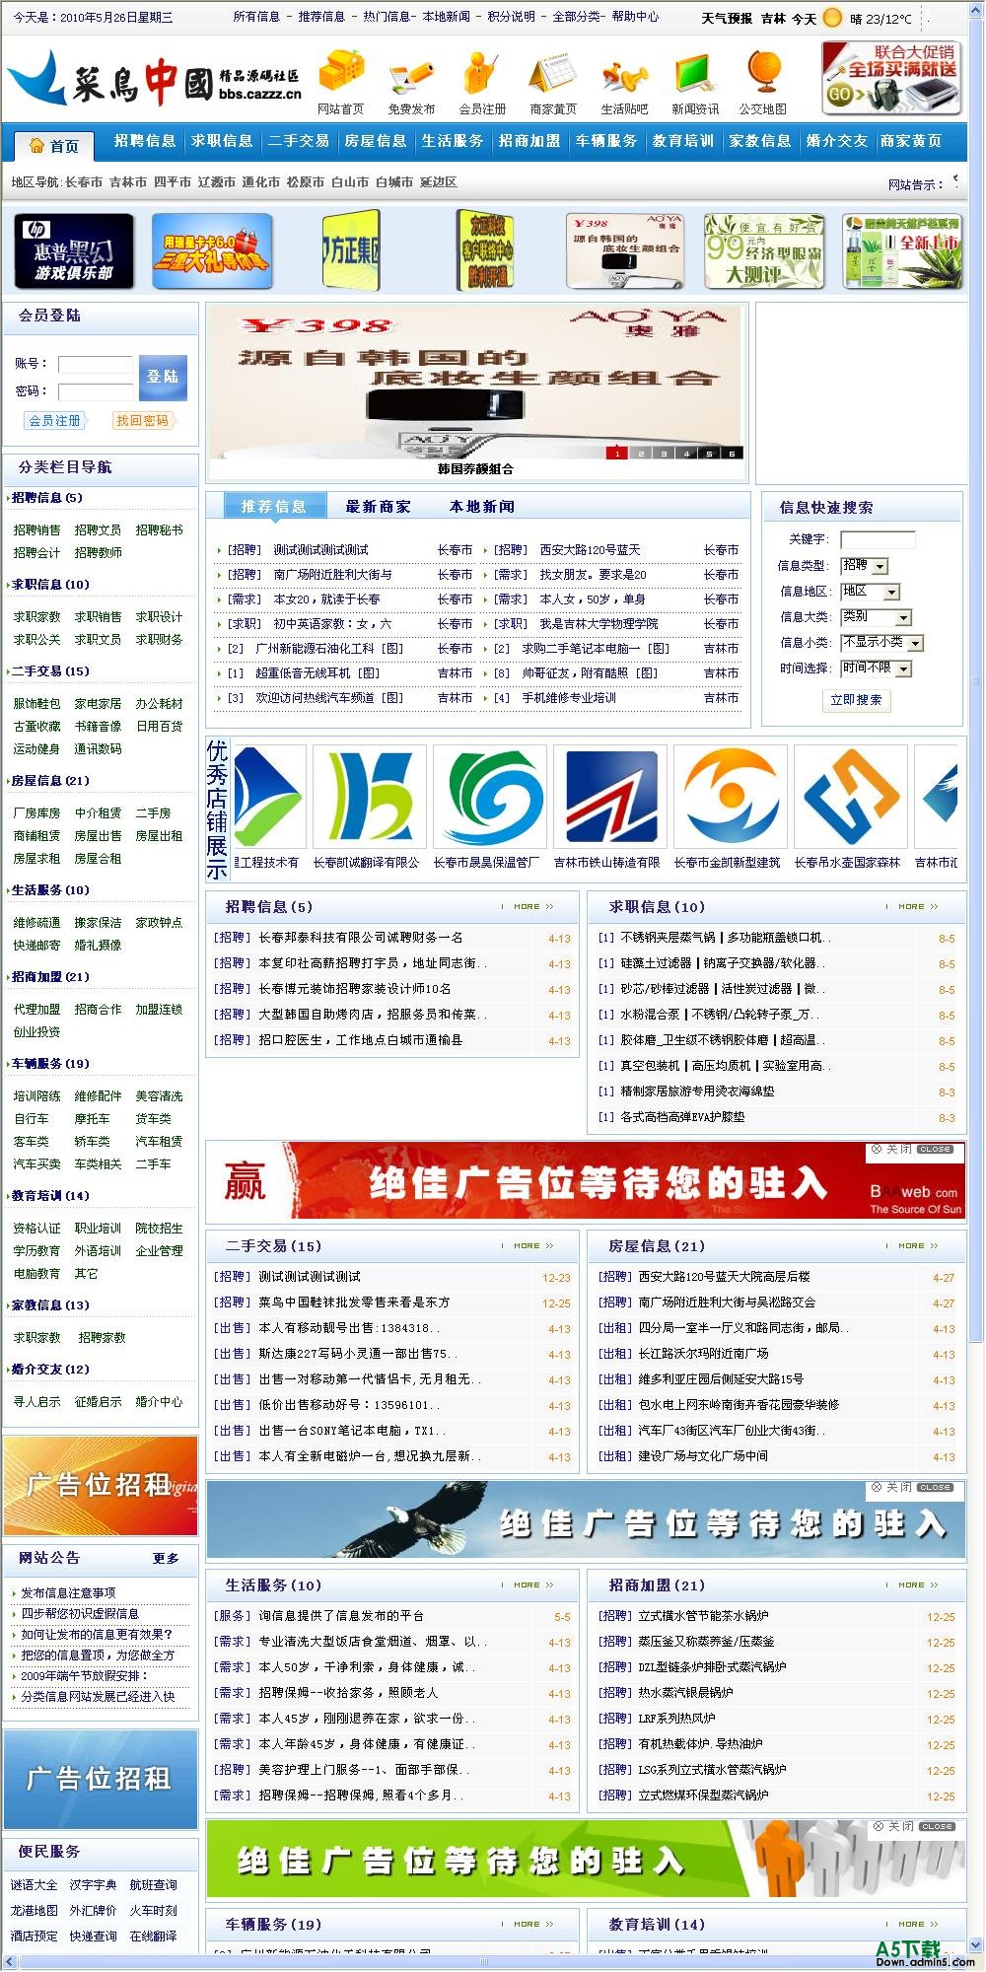The height and width of the screenshot is (1972, 986).
Task: Open the 招聘销售 category link in the sidebar
Action: point(36,530)
